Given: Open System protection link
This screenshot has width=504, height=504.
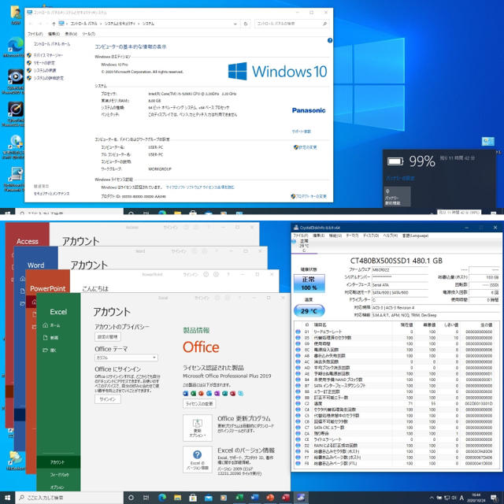Looking at the screenshot, I should click(x=45, y=70).
